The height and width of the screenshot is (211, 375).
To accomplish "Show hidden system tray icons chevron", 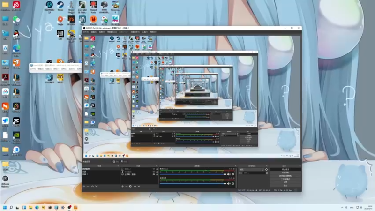I will pos(342,207).
